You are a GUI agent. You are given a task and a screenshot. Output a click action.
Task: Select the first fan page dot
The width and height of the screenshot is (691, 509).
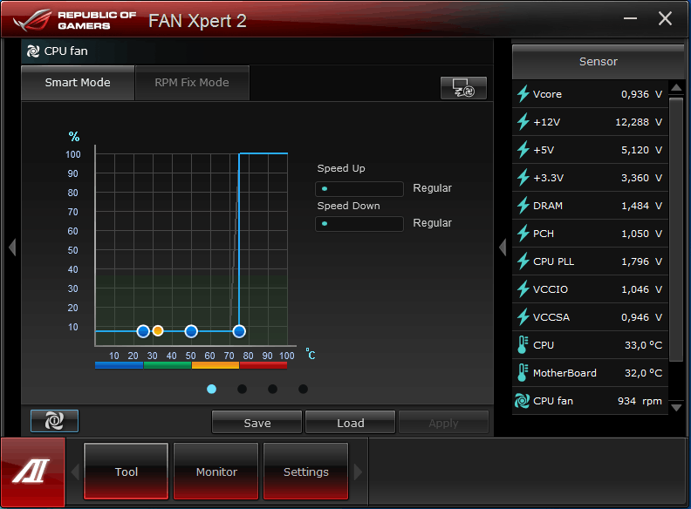pyautogui.click(x=211, y=389)
